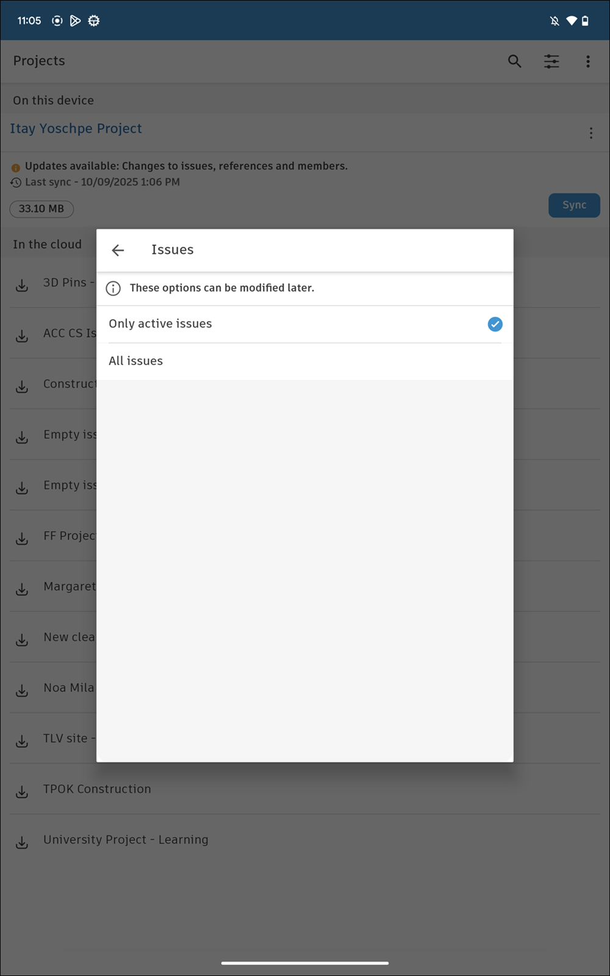Tap the orange updates available warning icon
Viewport: 610px width, 976px height.
click(16, 167)
